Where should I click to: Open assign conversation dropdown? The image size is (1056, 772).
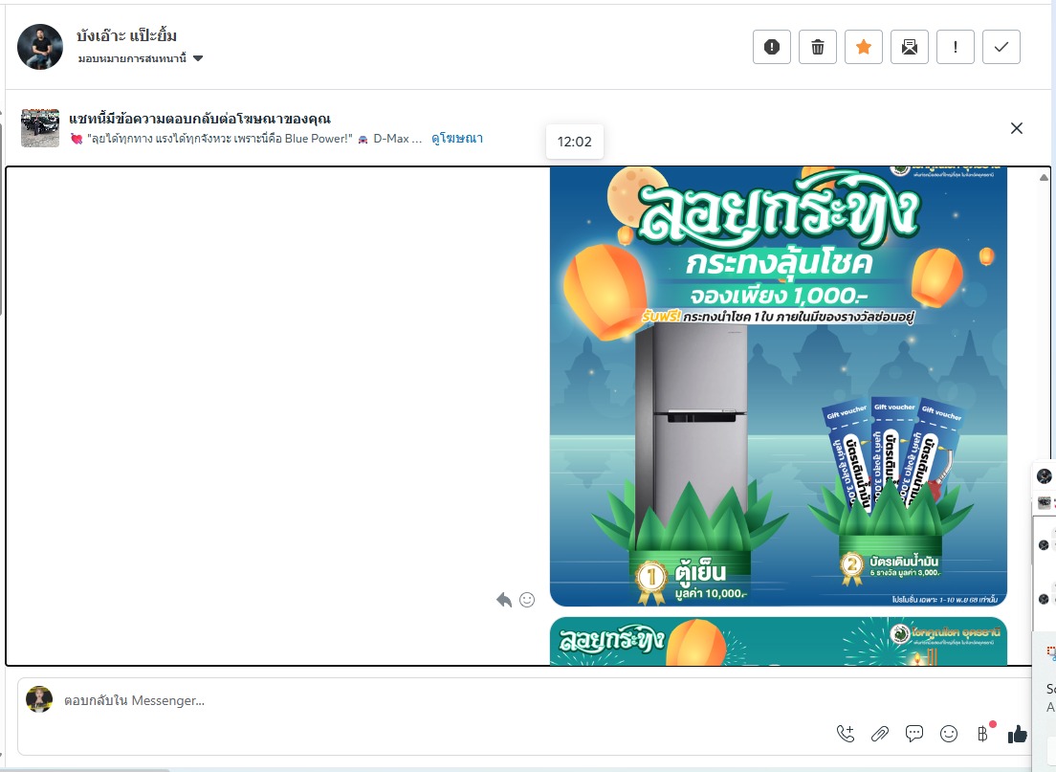tap(140, 58)
